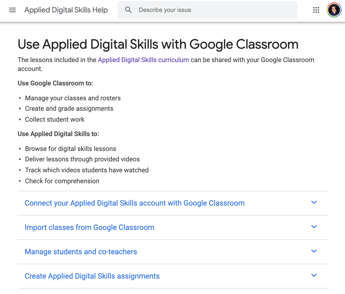Open the Applied Digital Skills curriculum link

pyautogui.click(x=143, y=60)
